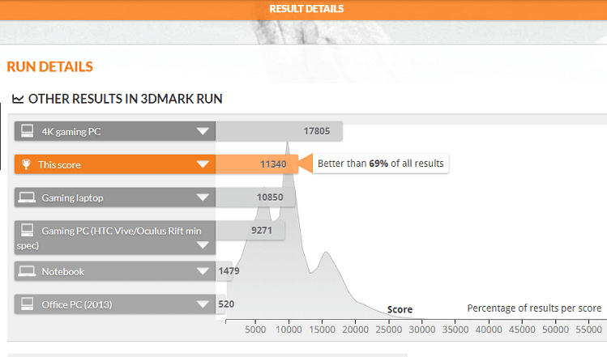Viewport: 607px width, 357px height.
Task: Expand the Gaming laptop dropdown arrow
Action: (203, 198)
